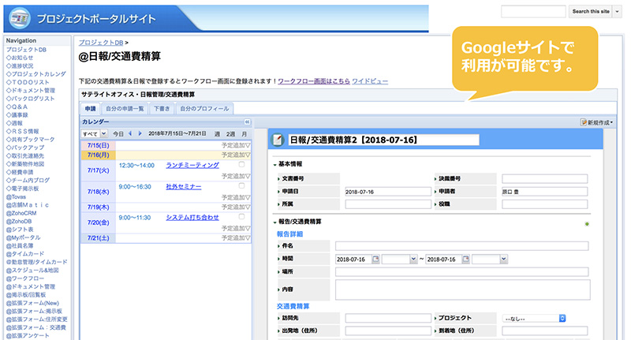The height and width of the screenshot is (340, 631).
Task: Click the 訪問先 input field
Action: click(x=388, y=318)
